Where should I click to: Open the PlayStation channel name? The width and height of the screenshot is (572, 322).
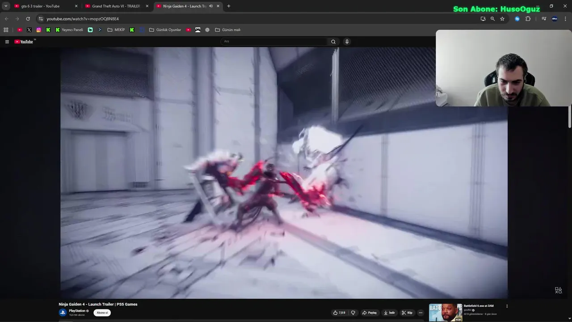tap(77, 311)
